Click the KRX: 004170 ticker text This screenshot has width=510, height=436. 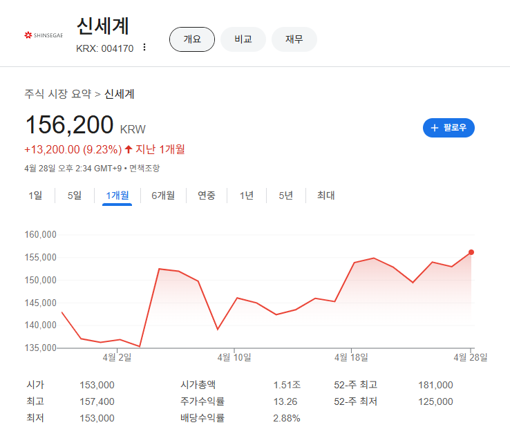point(105,48)
